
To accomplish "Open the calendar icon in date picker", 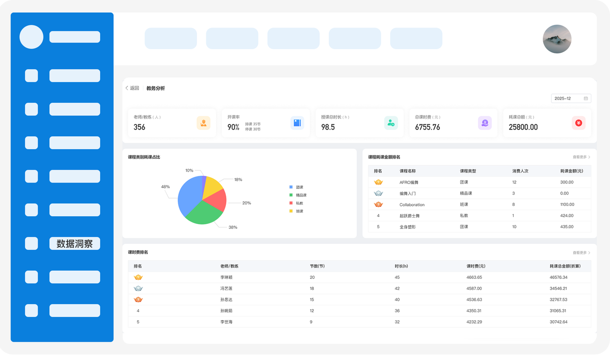I will point(586,99).
